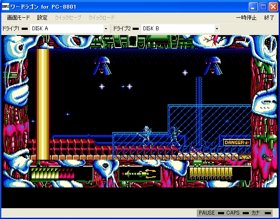Click 一時停止 to pause emulation
This screenshot has height=219, width=280.
(x=246, y=18)
